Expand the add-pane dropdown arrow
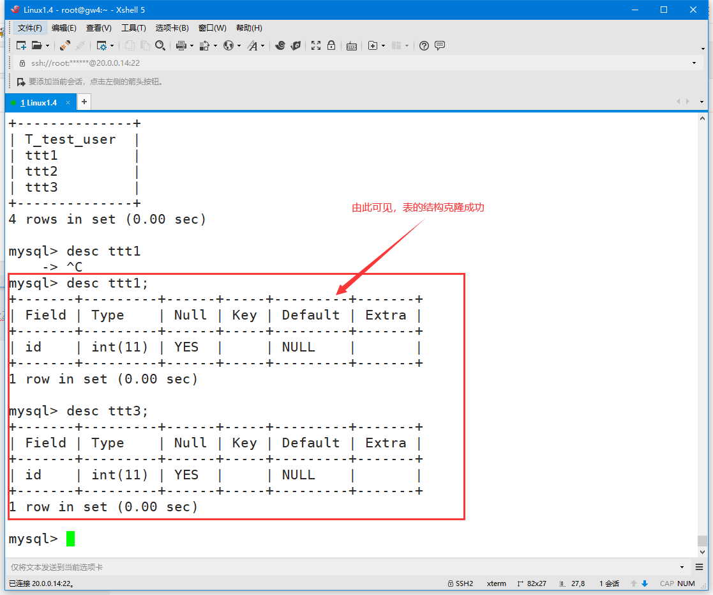This screenshot has width=713, height=595. point(384,46)
